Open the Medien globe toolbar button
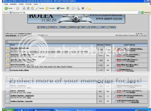This screenshot has height=111, width=151. 61,8
